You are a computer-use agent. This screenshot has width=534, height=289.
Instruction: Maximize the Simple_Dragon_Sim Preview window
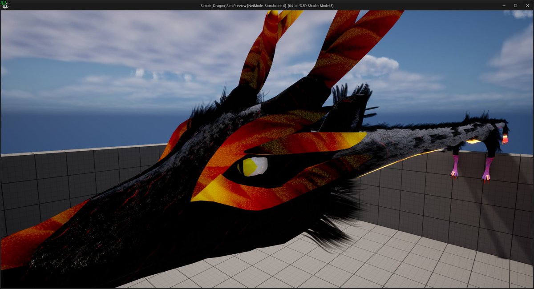pos(515,5)
